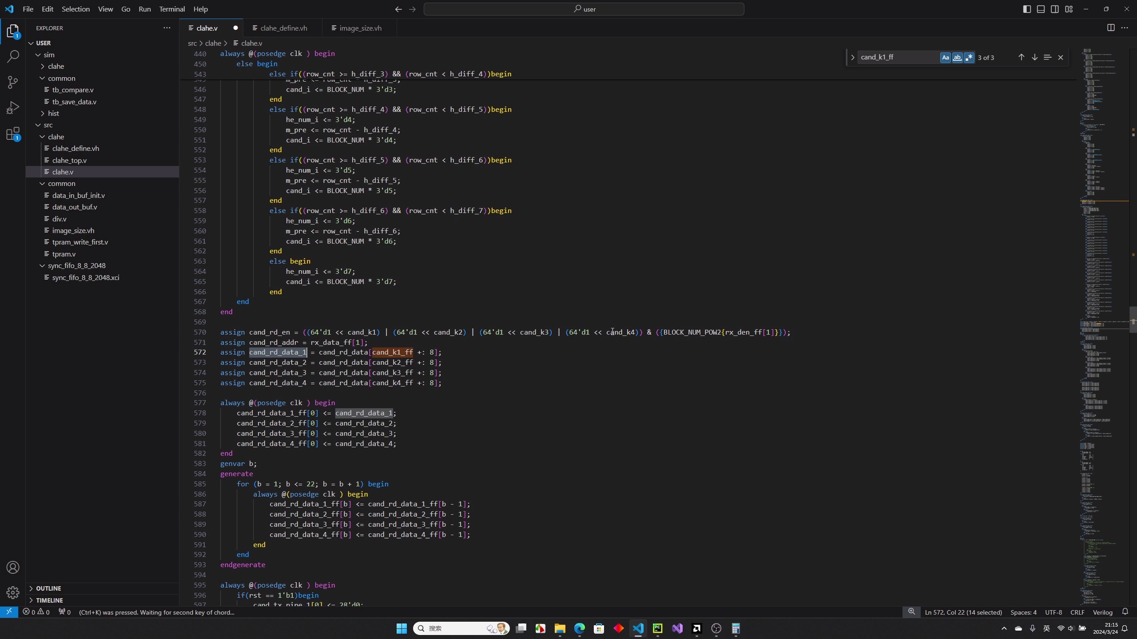Toggle Match Case in find widget
Screen dimensions: 1137x639
(x=945, y=57)
